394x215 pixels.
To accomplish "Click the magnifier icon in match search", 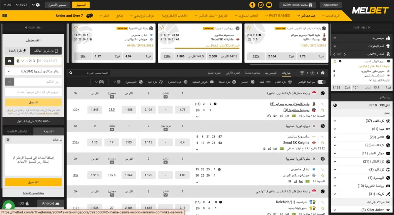I will 71,73.
